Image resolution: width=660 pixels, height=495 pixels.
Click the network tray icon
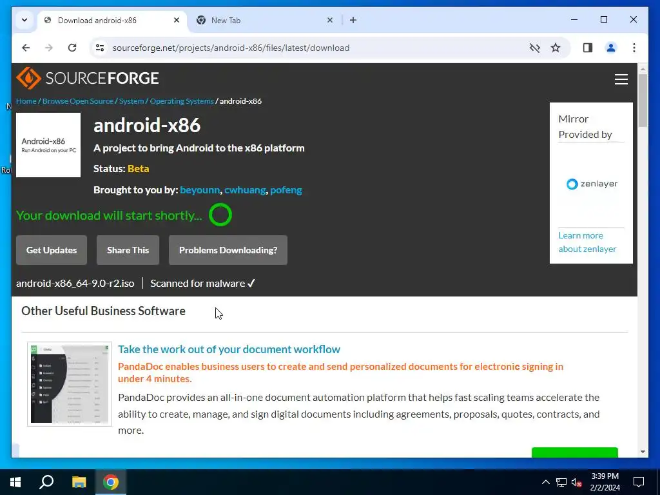tap(561, 482)
